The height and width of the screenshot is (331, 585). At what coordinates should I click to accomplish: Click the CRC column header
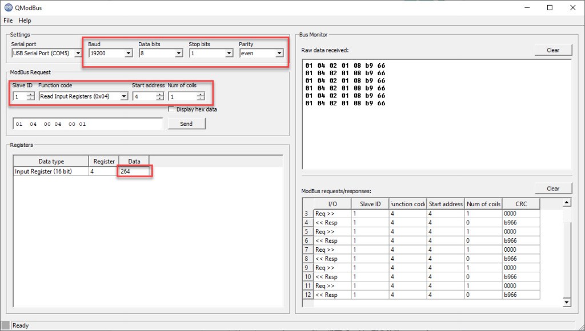click(x=520, y=204)
